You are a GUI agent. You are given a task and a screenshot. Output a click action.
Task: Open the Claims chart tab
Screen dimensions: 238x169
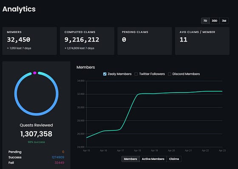(x=174, y=159)
